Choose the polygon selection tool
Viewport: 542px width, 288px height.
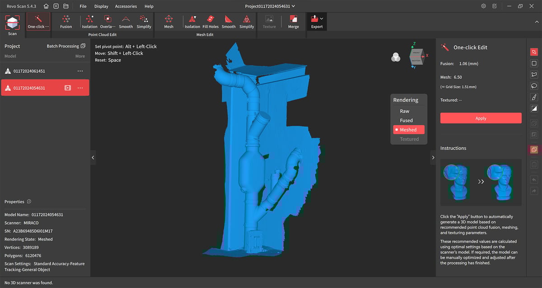(534, 75)
